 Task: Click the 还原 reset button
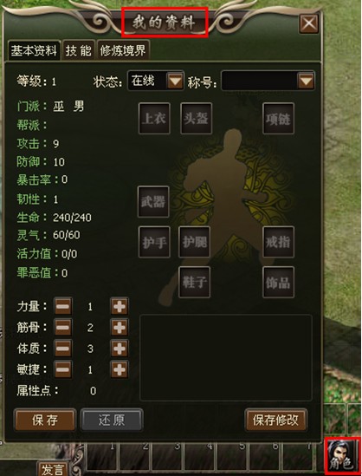[x=111, y=421]
